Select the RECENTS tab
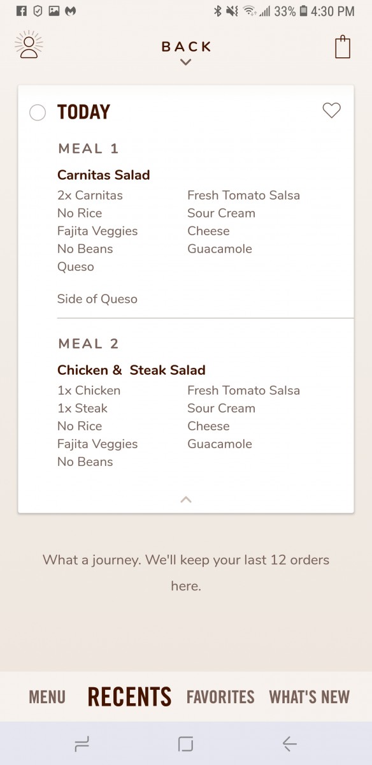Viewport: 372px width, 765px height. pos(129,697)
